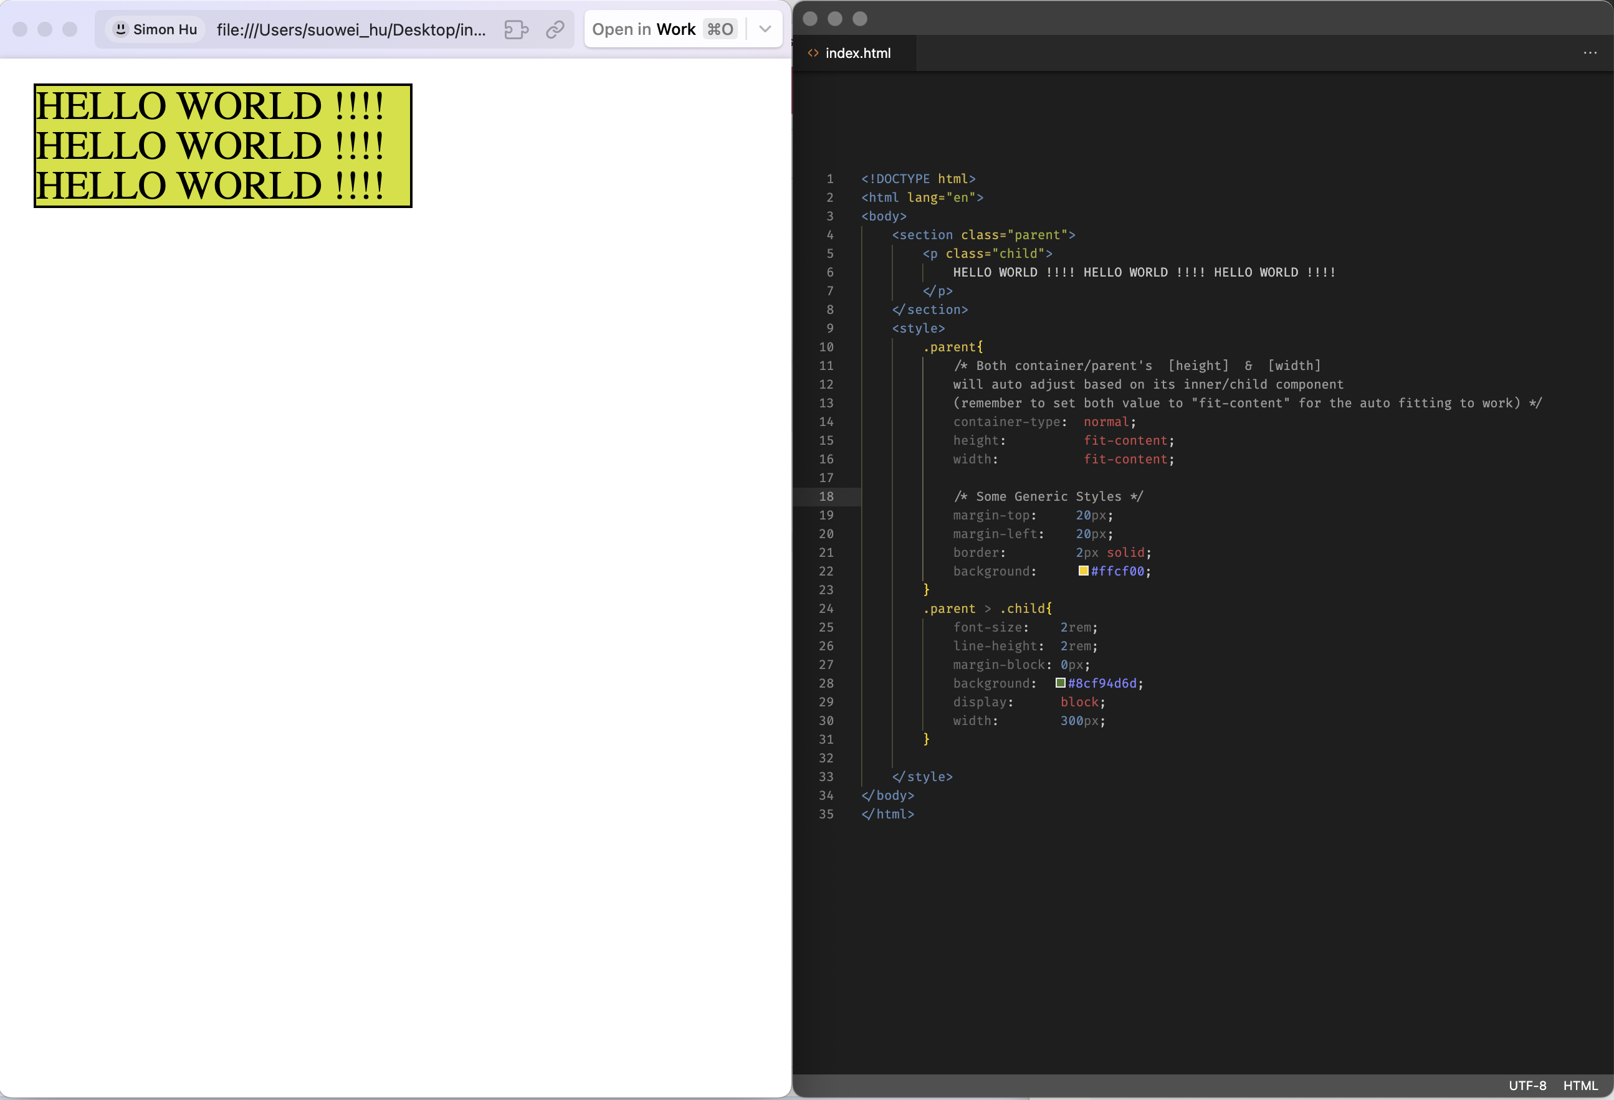The height and width of the screenshot is (1100, 1614).
Task: Click comment line starting 'Both container/parent's'
Action: pos(1137,365)
